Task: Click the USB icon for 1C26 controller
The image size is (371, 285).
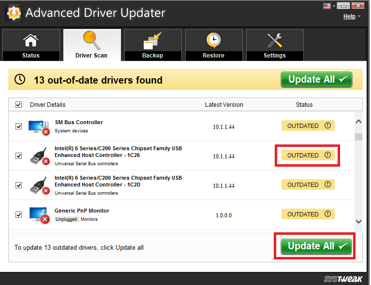Action: (39, 156)
